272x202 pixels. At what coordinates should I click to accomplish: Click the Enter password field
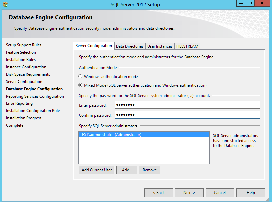click(x=187, y=105)
